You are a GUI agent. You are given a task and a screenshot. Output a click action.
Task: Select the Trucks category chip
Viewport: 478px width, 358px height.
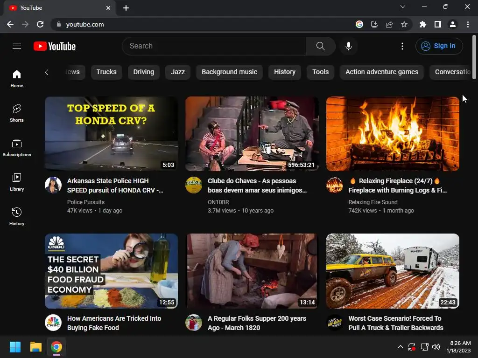(106, 72)
